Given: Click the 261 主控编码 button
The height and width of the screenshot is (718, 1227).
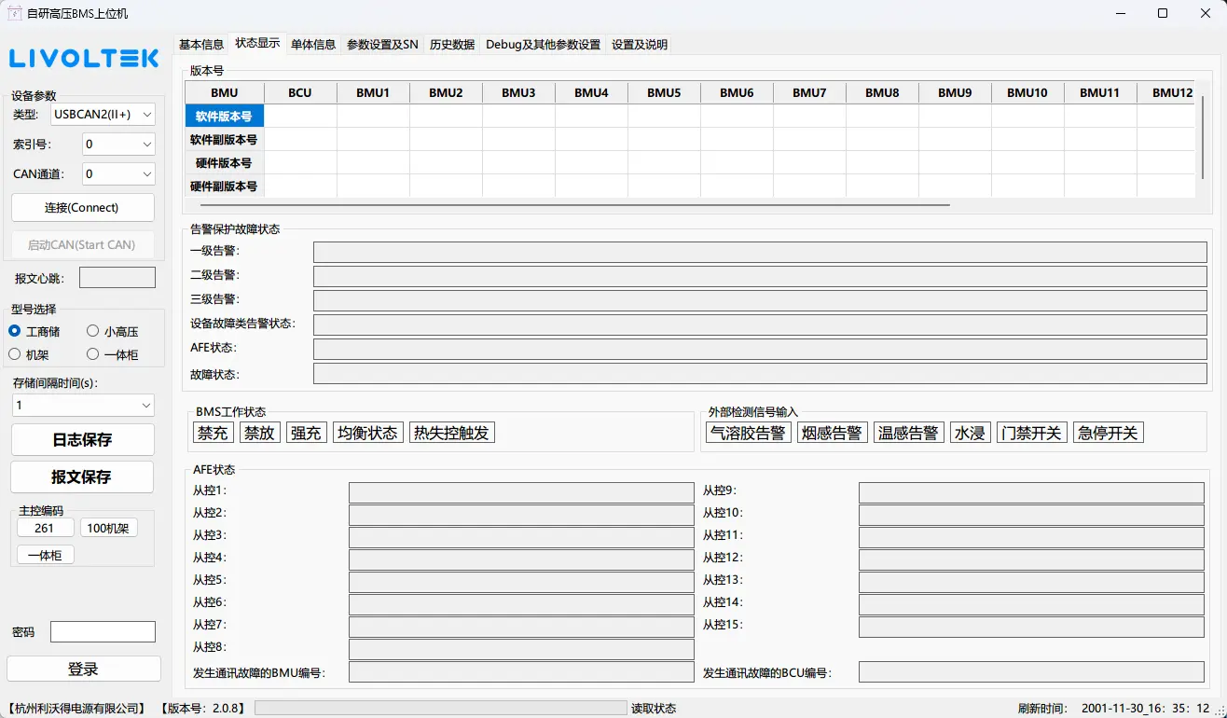Looking at the screenshot, I should (x=45, y=528).
